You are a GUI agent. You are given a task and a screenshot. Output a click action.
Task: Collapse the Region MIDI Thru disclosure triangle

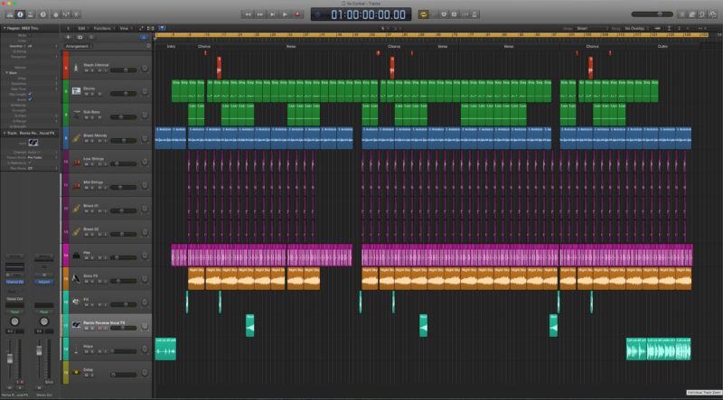tap(5, 28)
